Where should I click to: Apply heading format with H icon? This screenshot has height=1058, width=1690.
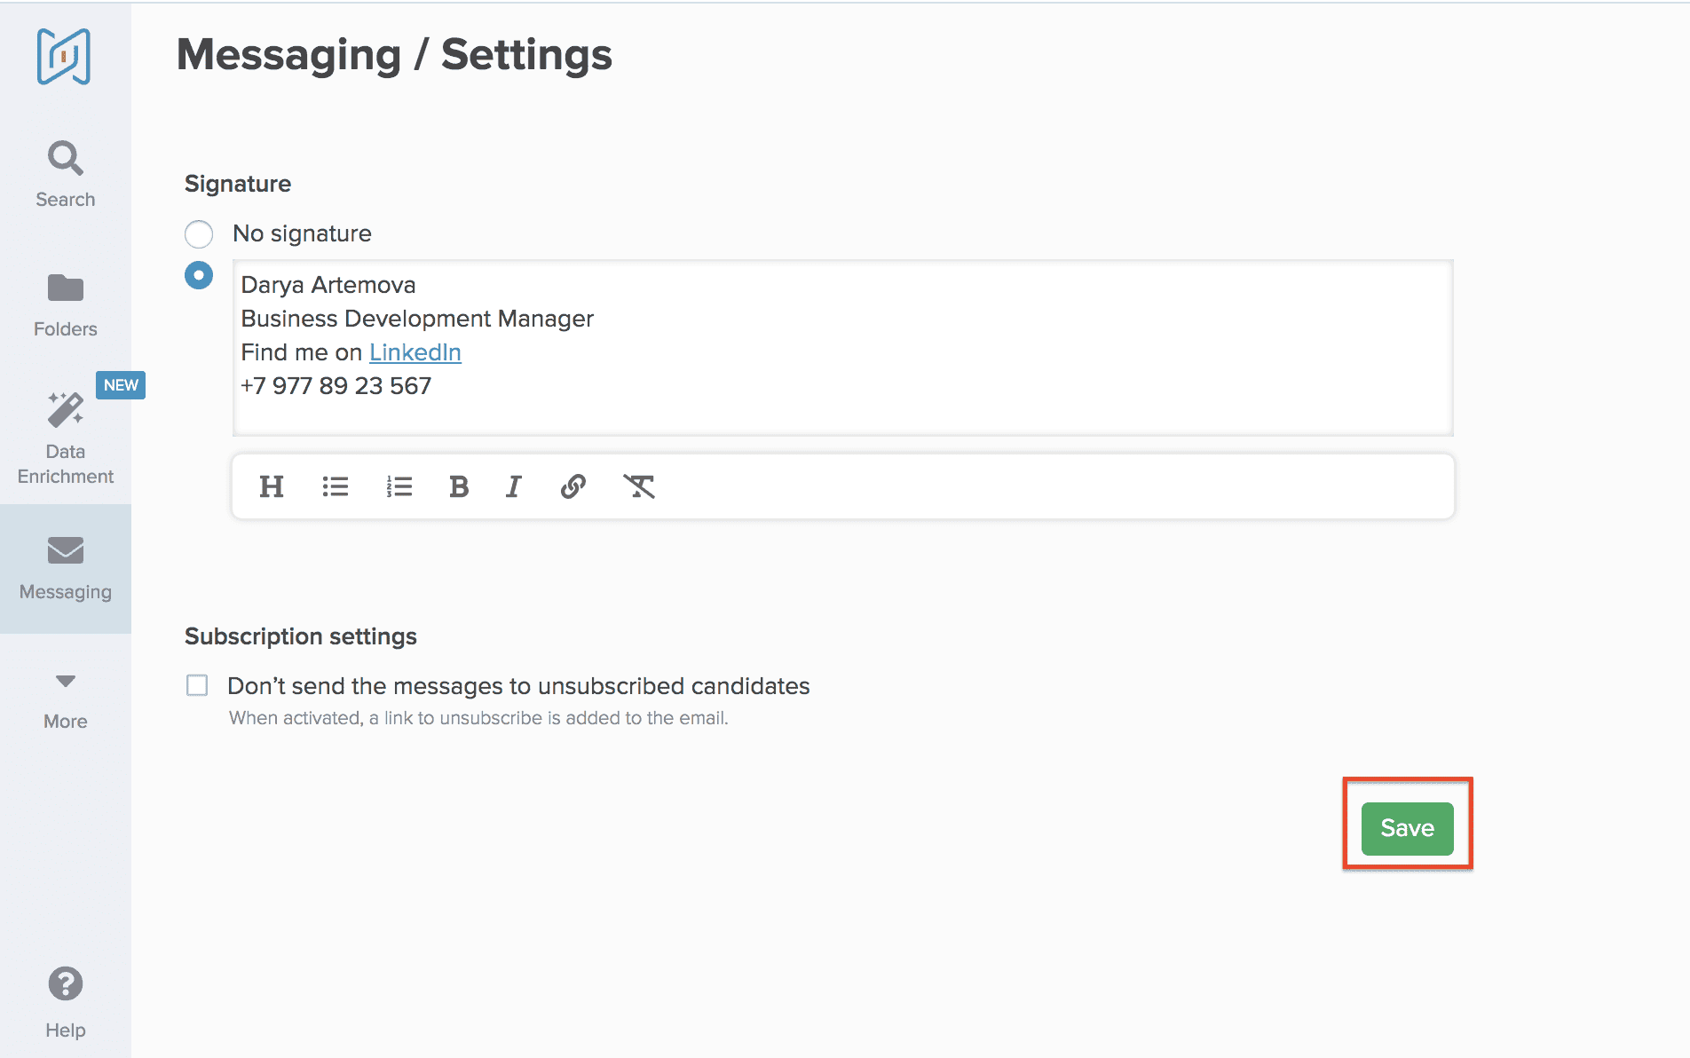tap(271, 486)
